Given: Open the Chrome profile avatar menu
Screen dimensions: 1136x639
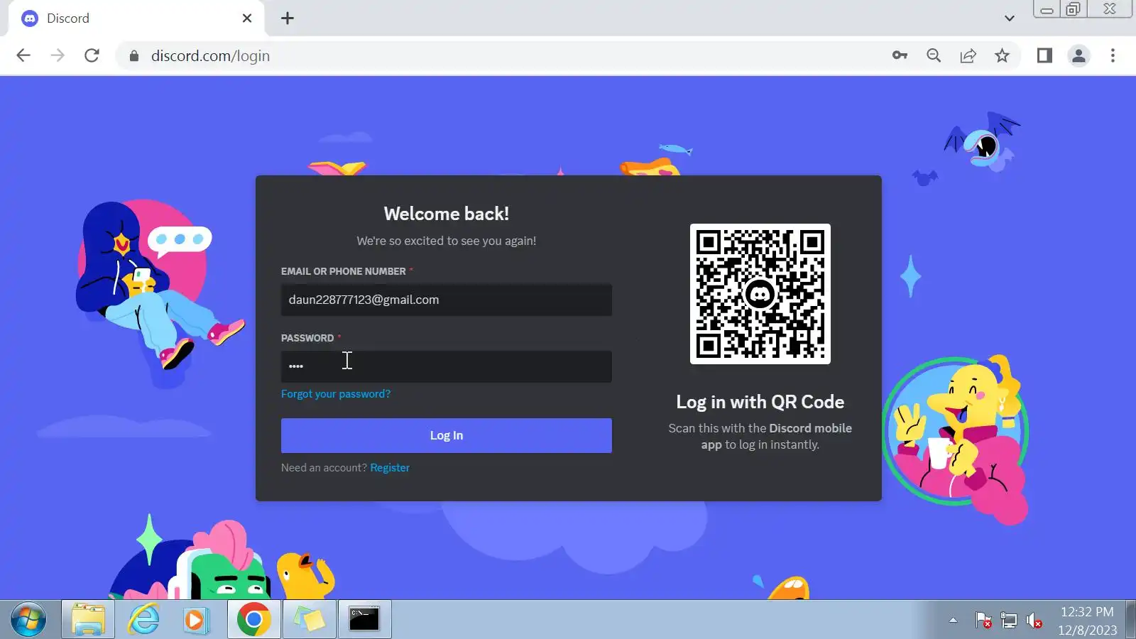Looking at the screenshot, I should tap(1078, 55).
